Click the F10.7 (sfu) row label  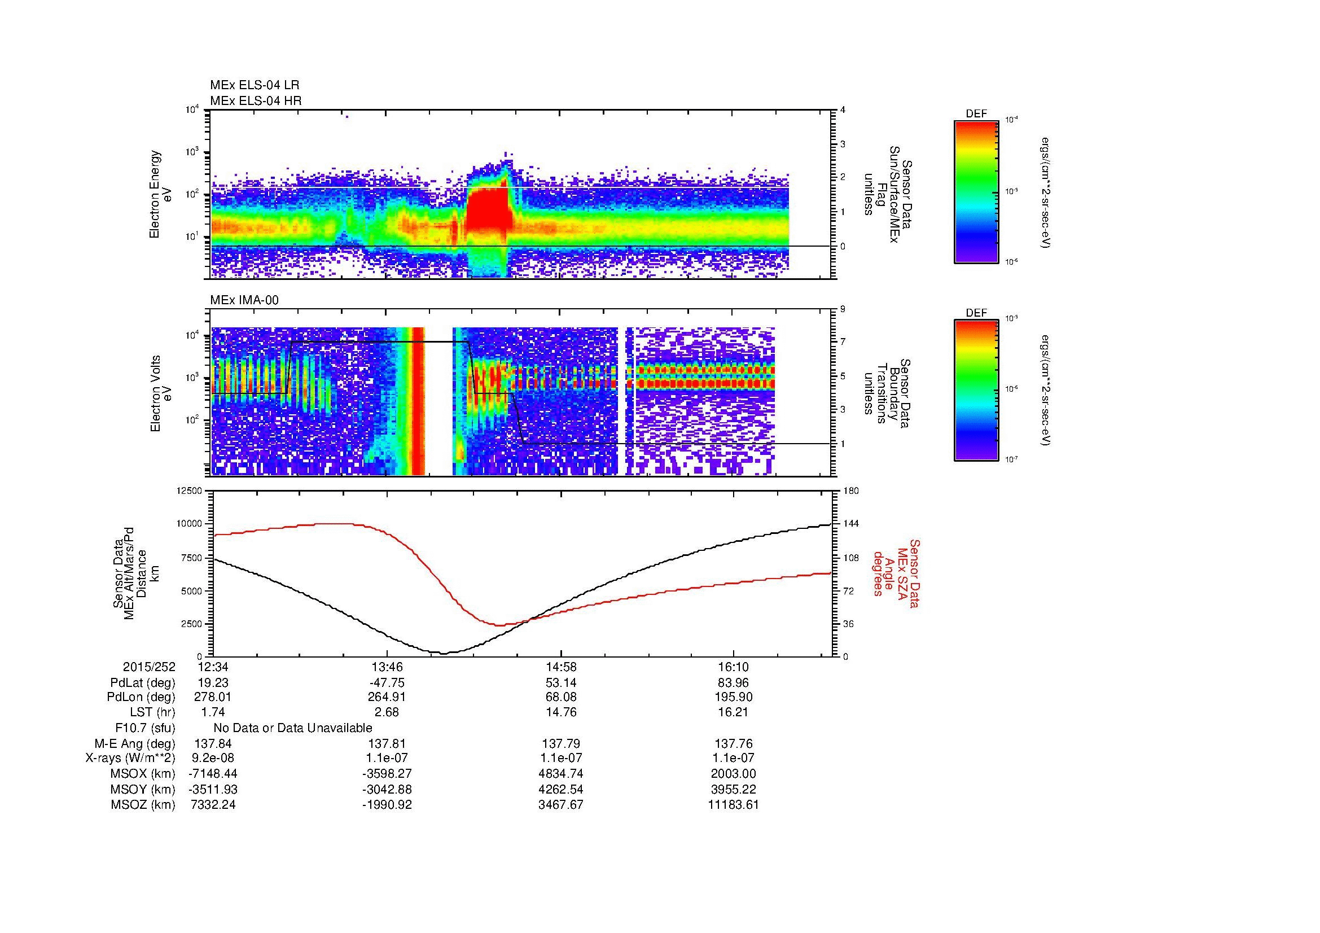click(x=146, y=728)
